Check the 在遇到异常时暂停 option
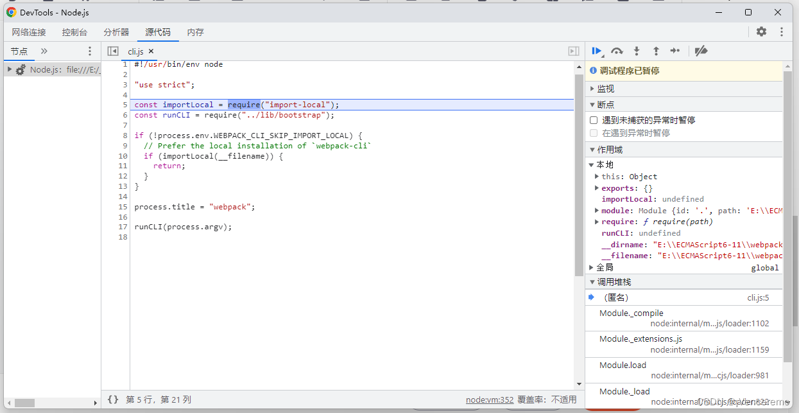 tap(593, 132)
